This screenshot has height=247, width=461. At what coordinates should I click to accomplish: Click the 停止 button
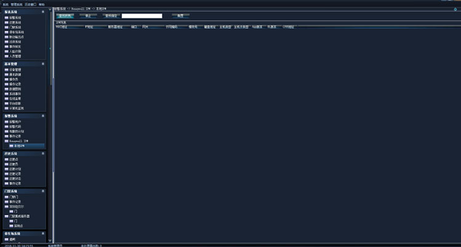(x=88, y=15)
